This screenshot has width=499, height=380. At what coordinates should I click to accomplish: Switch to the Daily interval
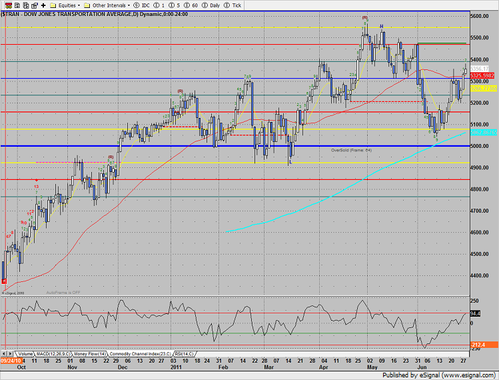tap(211, 5)
